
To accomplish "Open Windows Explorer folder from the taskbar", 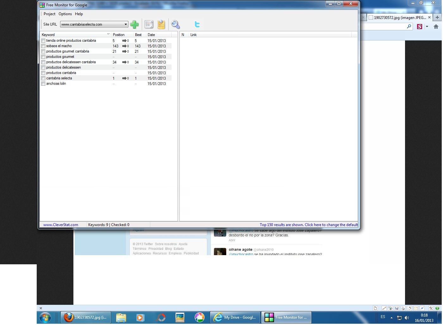I will point(121,317).
